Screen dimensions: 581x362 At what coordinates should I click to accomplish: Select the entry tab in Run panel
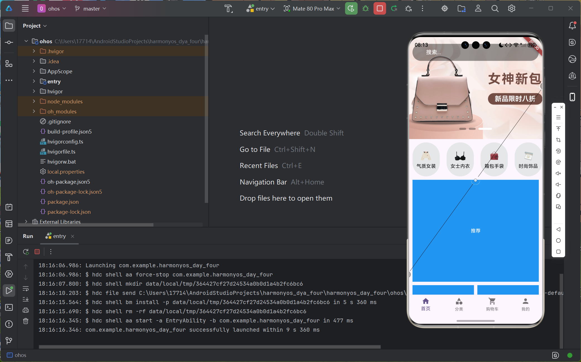59,236
